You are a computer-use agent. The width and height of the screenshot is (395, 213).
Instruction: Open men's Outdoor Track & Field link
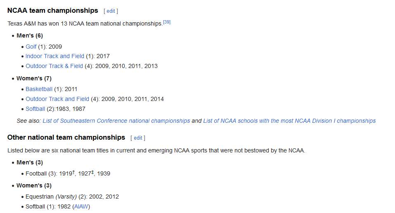click(x=54, y=66)
